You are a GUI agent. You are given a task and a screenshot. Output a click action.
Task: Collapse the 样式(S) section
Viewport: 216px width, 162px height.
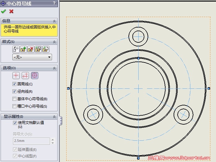pyautogui.click(x=54, y=42)
